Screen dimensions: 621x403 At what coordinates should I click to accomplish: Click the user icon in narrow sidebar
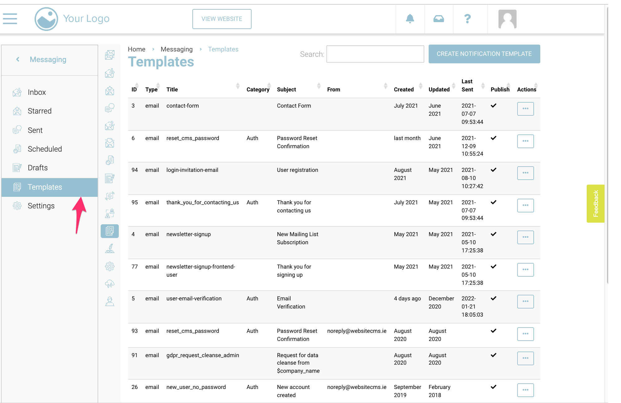click(x=110, y=301)
